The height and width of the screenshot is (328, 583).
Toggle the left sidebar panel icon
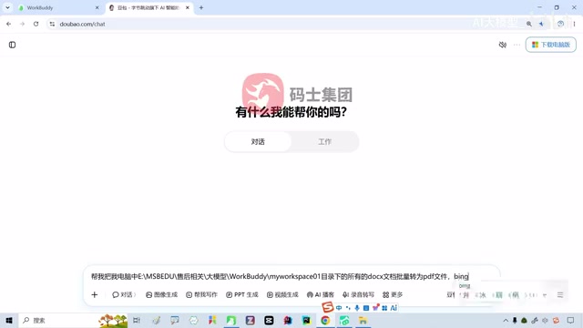point(12,45)
